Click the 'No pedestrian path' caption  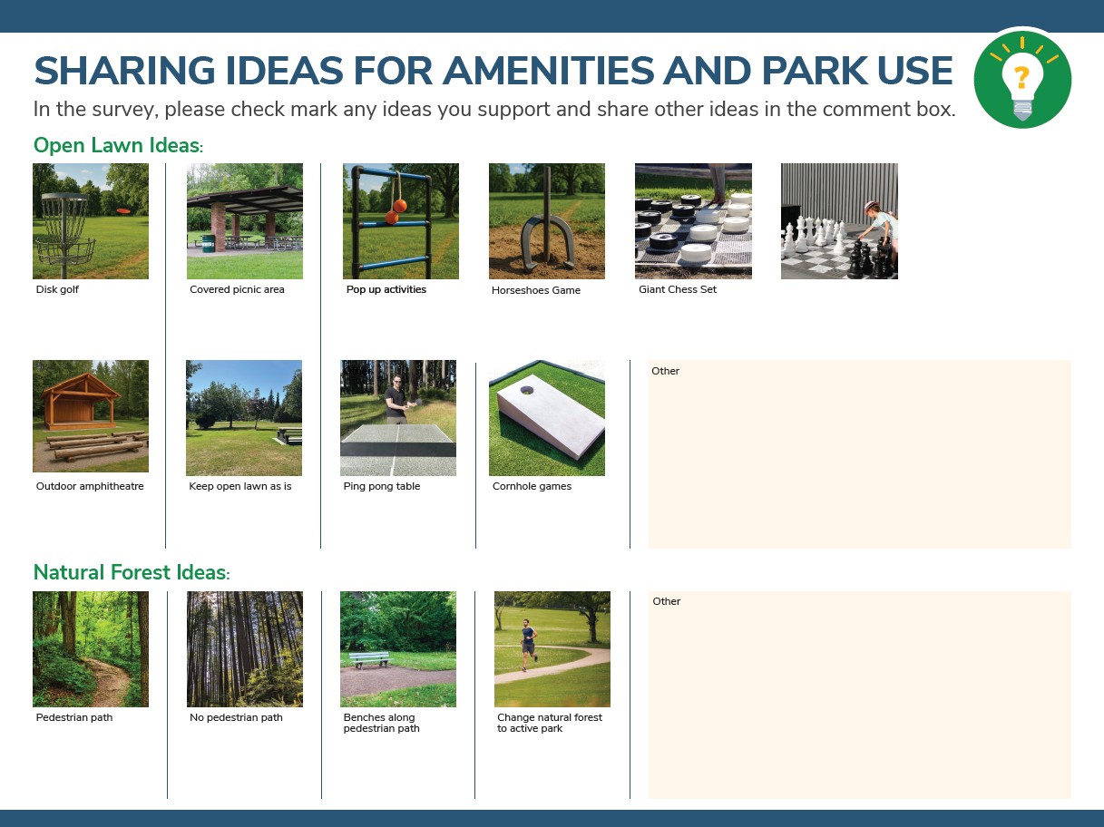click(236, 717)
